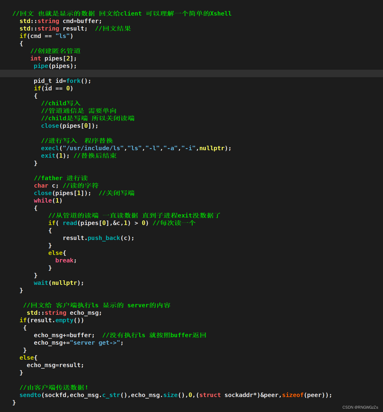The height and width of the screenshot is (412, 383).
Task: Click the highlighted empty current line
Action: [191, 73]
